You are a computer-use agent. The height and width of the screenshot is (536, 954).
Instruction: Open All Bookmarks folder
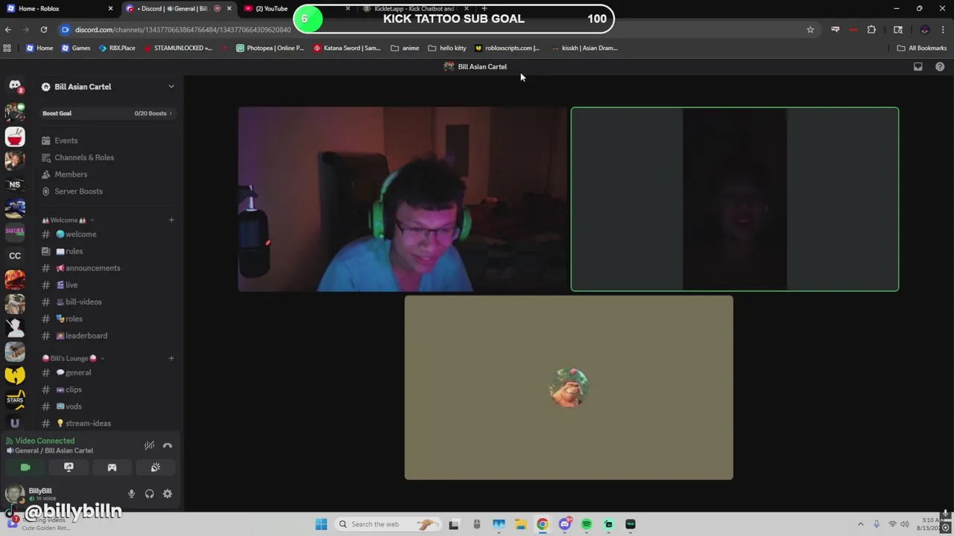click(x=922, y=48)
